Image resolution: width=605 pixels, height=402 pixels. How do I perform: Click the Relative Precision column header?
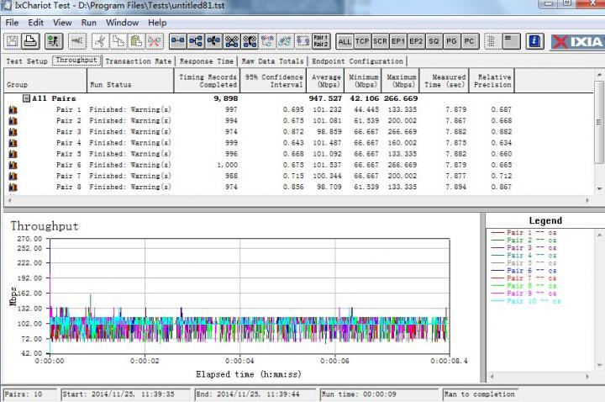492,81
